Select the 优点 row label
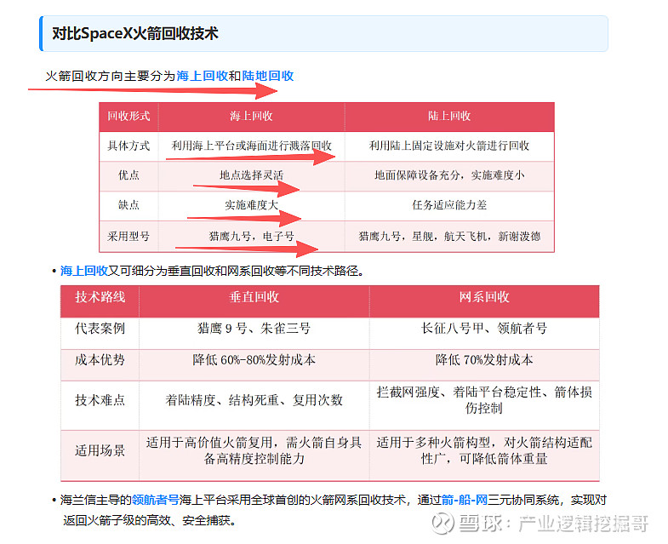Viewport: 668px width, 544px height. point(128,175)
